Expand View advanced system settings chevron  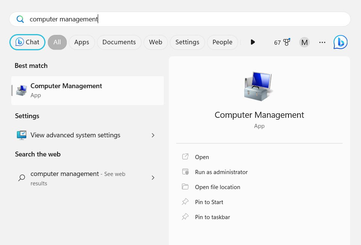[x=153, y=135]
